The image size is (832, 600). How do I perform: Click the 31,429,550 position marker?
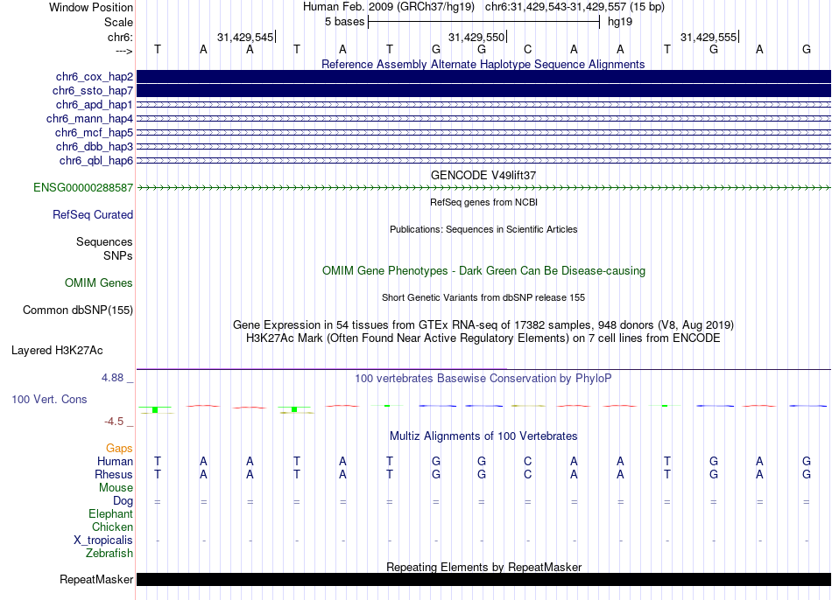(476, 37)
